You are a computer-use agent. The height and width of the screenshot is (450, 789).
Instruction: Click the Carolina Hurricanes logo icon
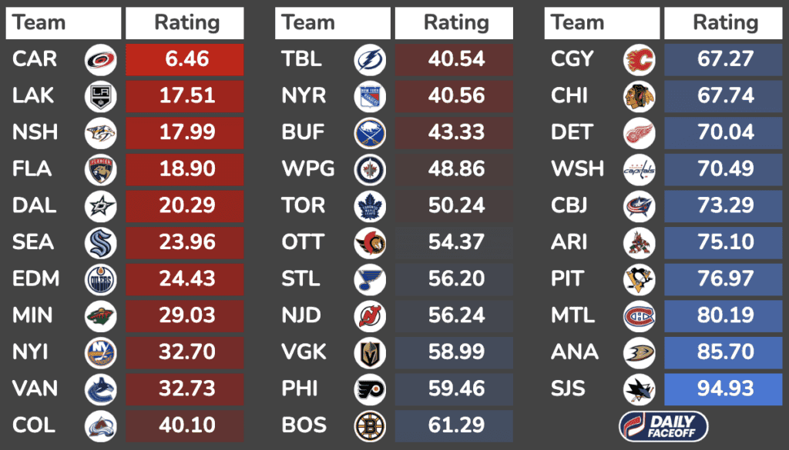pos(100,59)
